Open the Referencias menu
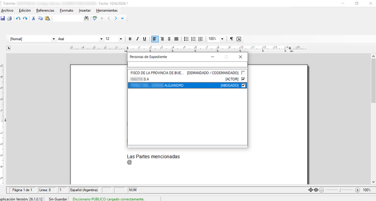The height and width of the screenshot is (201, 376). [x=45, y=10]
